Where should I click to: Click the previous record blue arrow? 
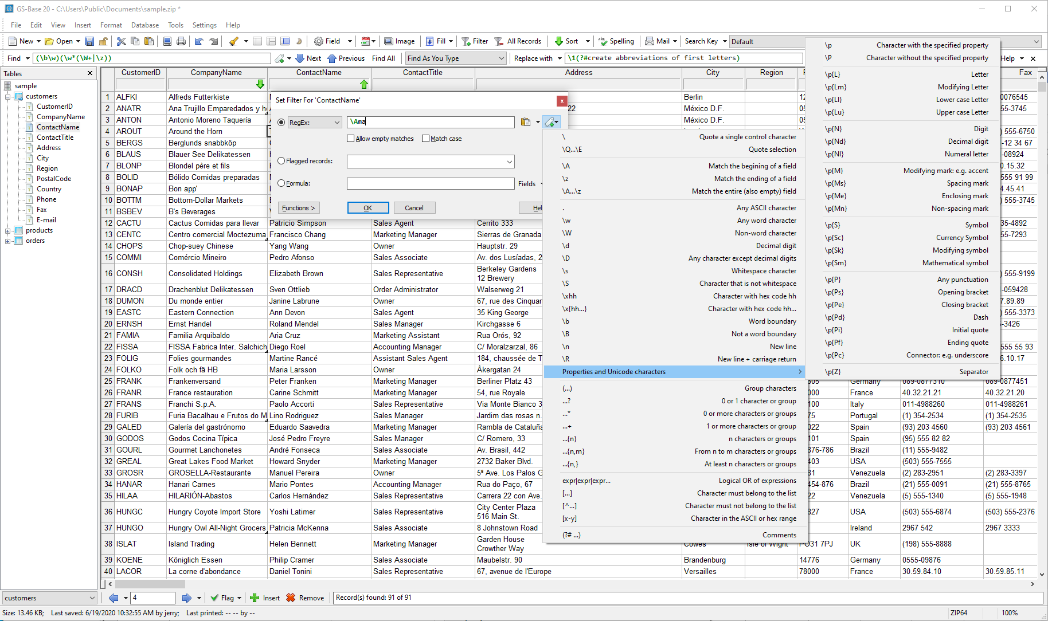point(114,598)
